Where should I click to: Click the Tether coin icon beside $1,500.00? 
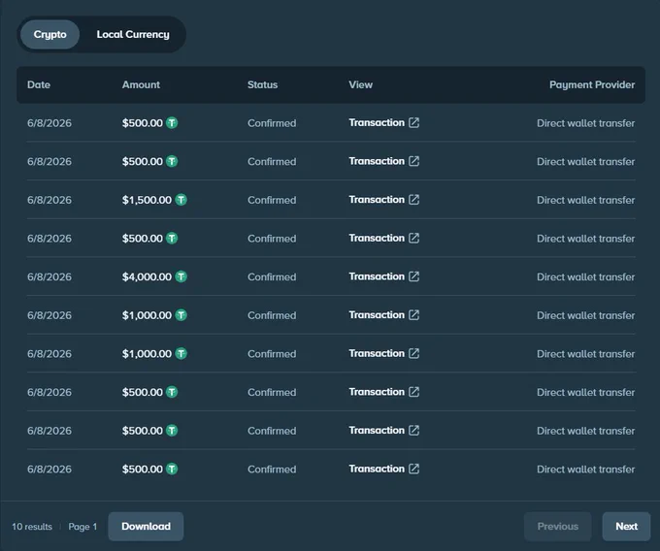tap(181, 200)
